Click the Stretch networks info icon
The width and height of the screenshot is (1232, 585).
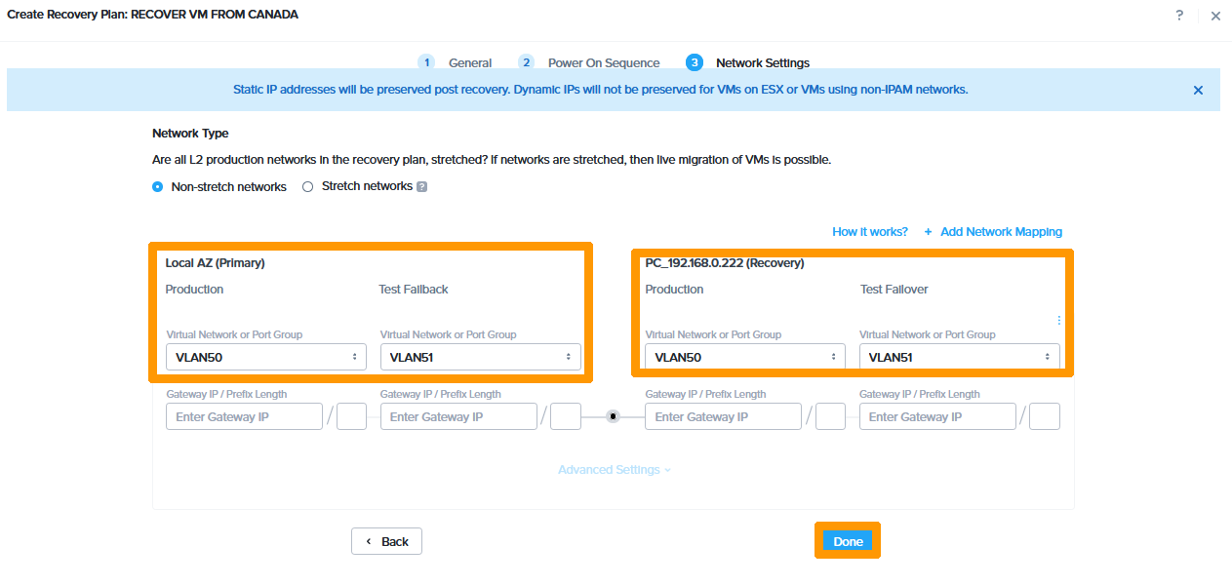[421, 187]
